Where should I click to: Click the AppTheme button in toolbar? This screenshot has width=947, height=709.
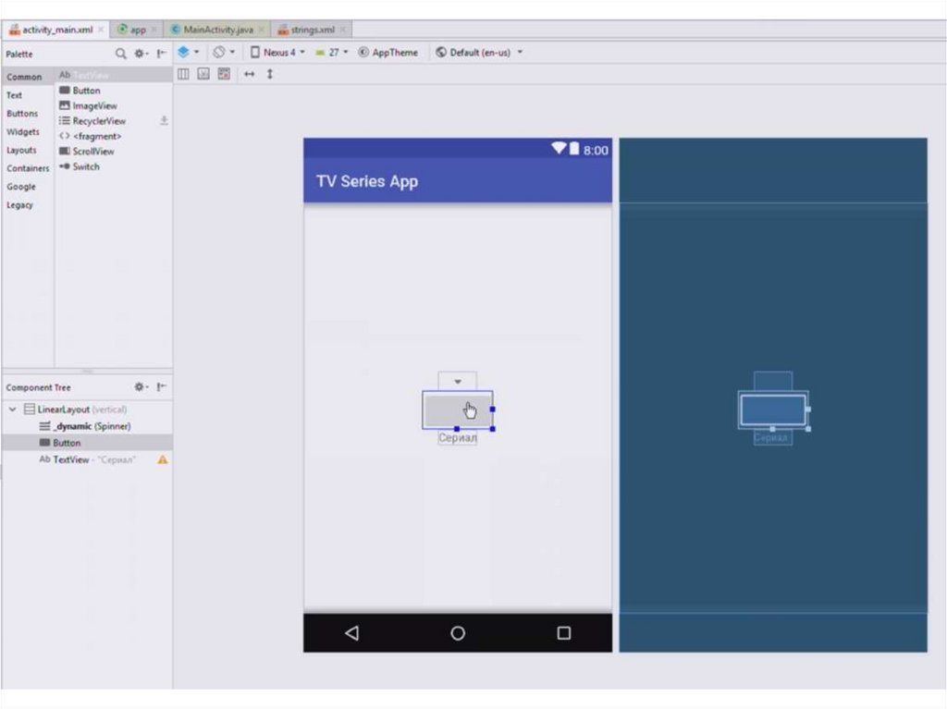tap(388, 53)
